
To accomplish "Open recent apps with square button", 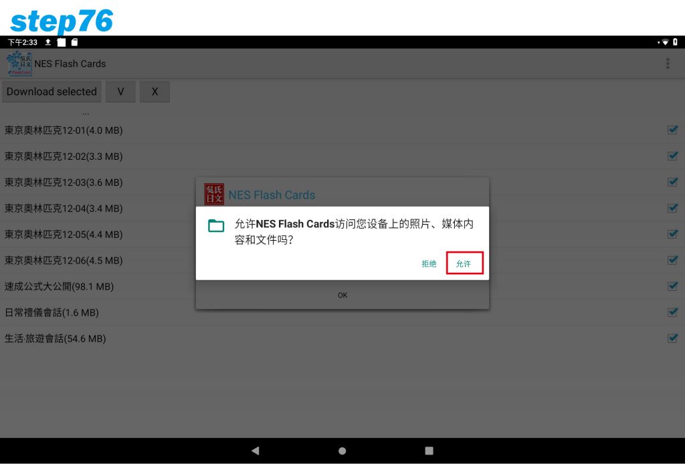I will coord(429,451).
